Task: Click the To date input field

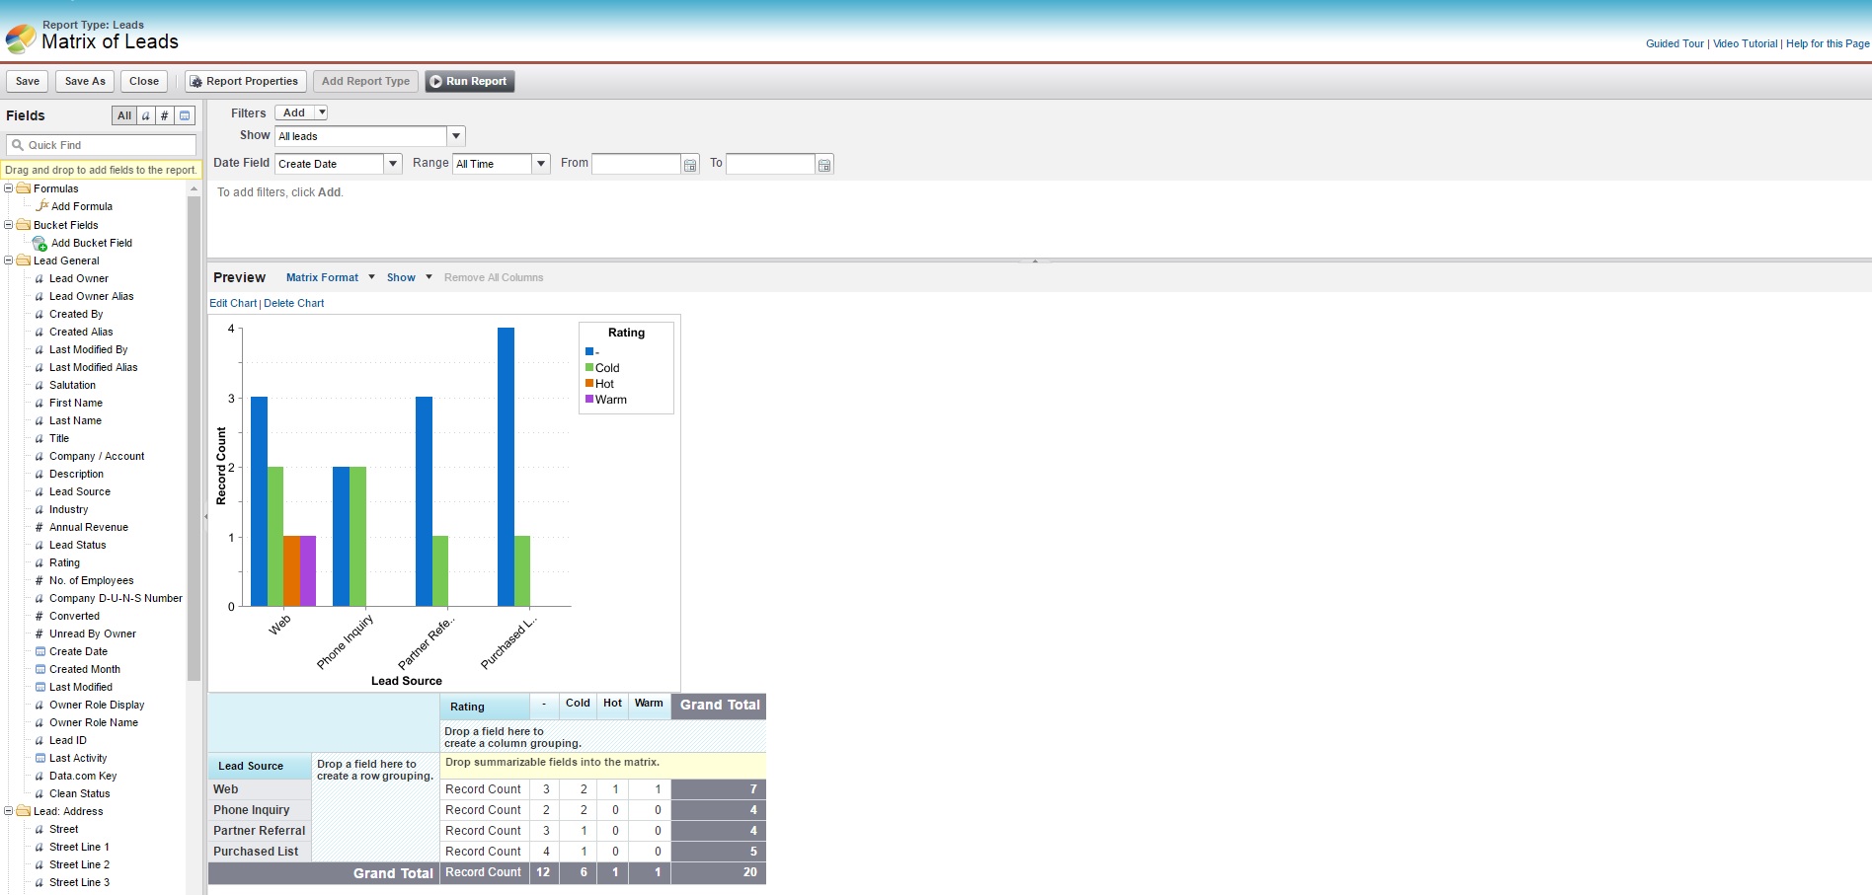Action: click(770, 164)
